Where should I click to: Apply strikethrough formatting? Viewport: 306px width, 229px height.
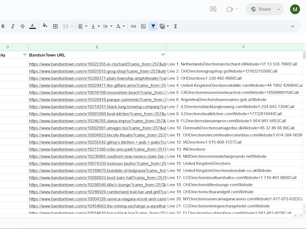(23, 26)
